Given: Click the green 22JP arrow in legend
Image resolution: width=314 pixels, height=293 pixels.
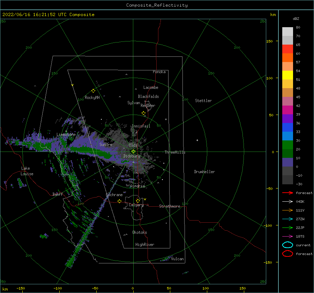Looking at the screenshot, I should click(287, 228).
